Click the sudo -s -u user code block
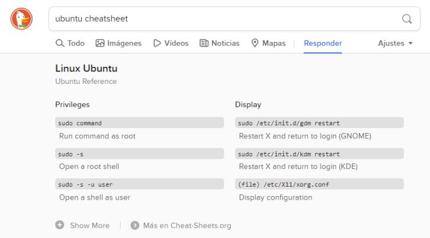This screenshot has width=430, height=238. click(x=139, y=184)
